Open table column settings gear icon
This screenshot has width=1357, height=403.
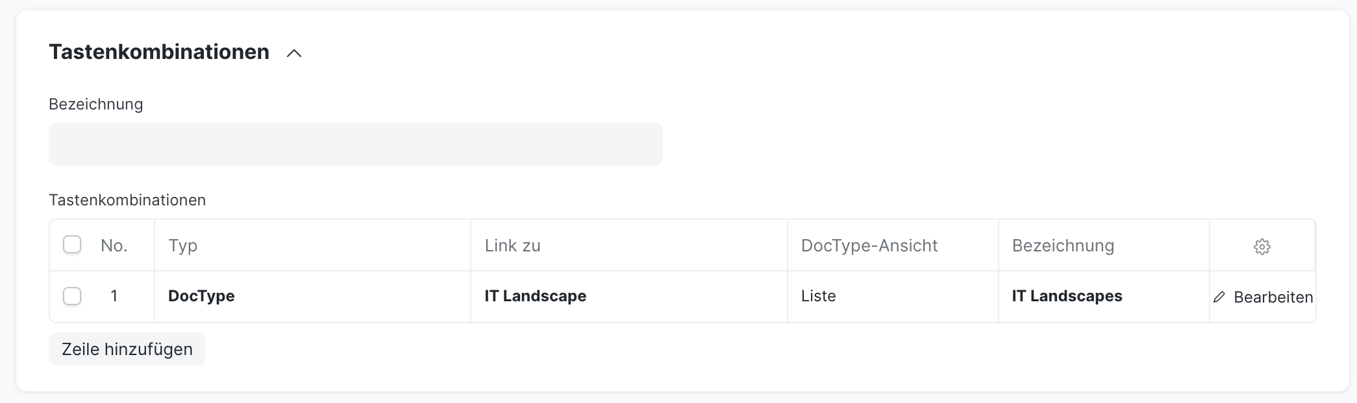1262,247
